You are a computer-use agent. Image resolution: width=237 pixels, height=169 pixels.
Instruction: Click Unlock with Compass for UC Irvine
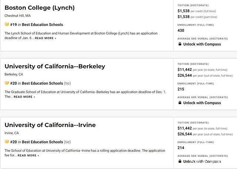click(x=202, y=162)
